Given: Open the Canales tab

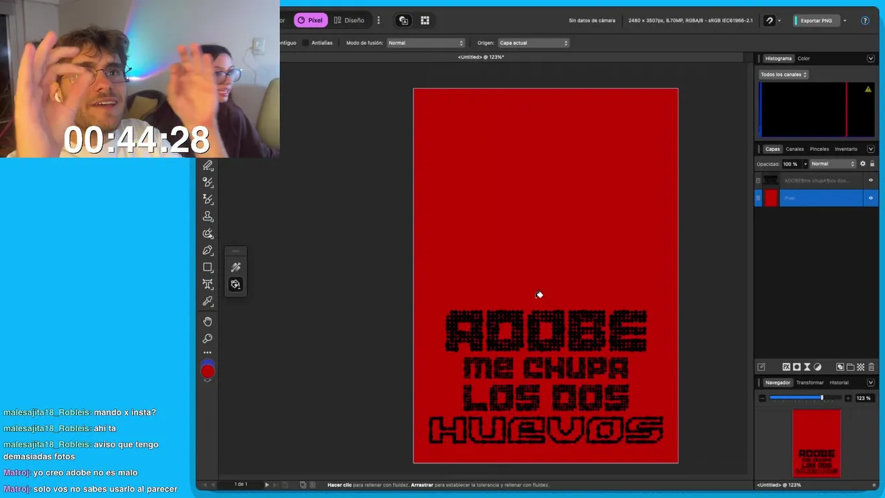Looking at the screenshot, I should tap(794, 149).
